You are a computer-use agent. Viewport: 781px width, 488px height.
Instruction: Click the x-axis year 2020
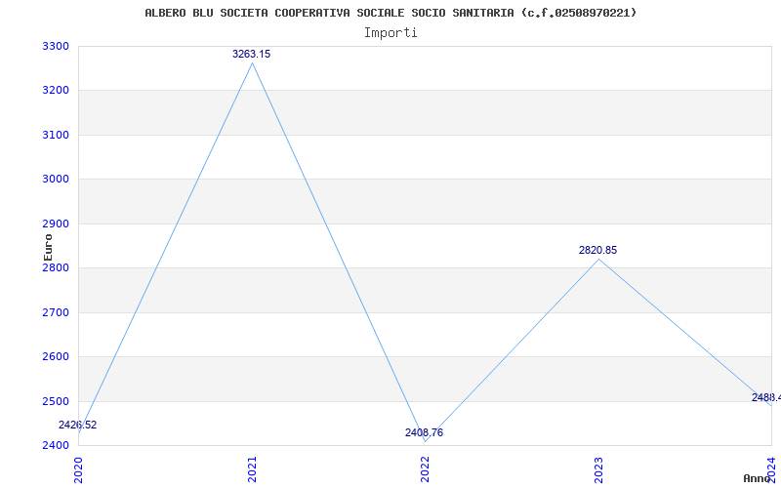79,469
